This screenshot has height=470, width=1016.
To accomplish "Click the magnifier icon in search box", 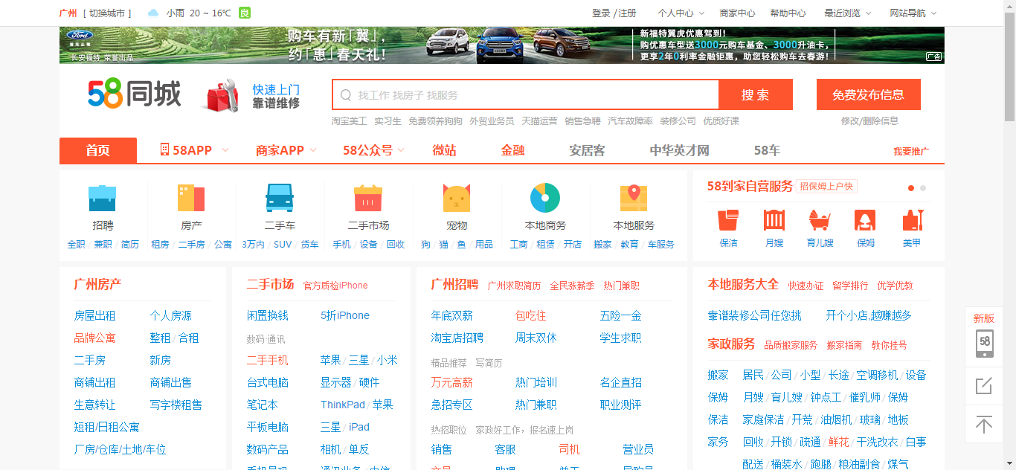I will point(345,95).
